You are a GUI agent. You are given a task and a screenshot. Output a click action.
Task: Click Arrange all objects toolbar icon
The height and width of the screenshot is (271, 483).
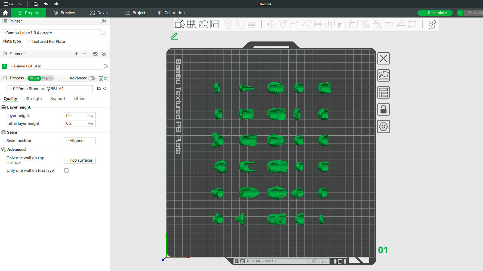click(x=215, y=24)
